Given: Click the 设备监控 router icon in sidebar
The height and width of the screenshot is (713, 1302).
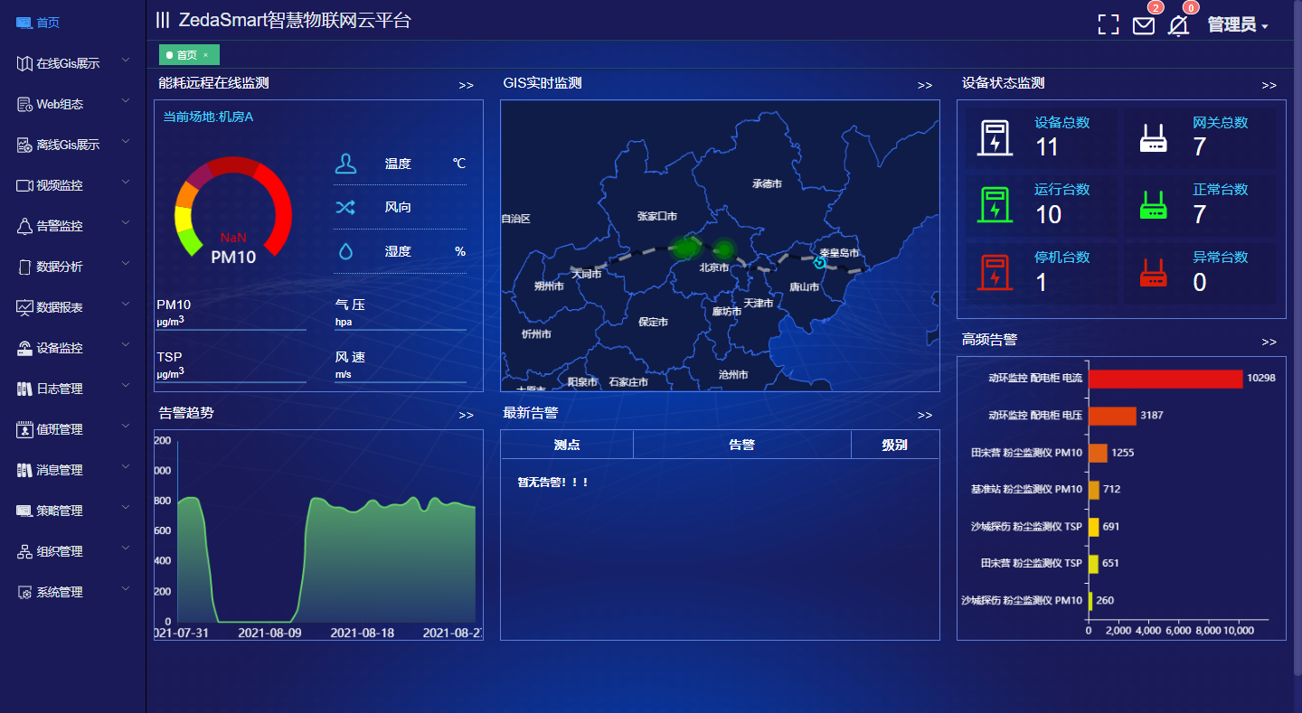Looking at the screenshot, I should click(x=24, y=348).
